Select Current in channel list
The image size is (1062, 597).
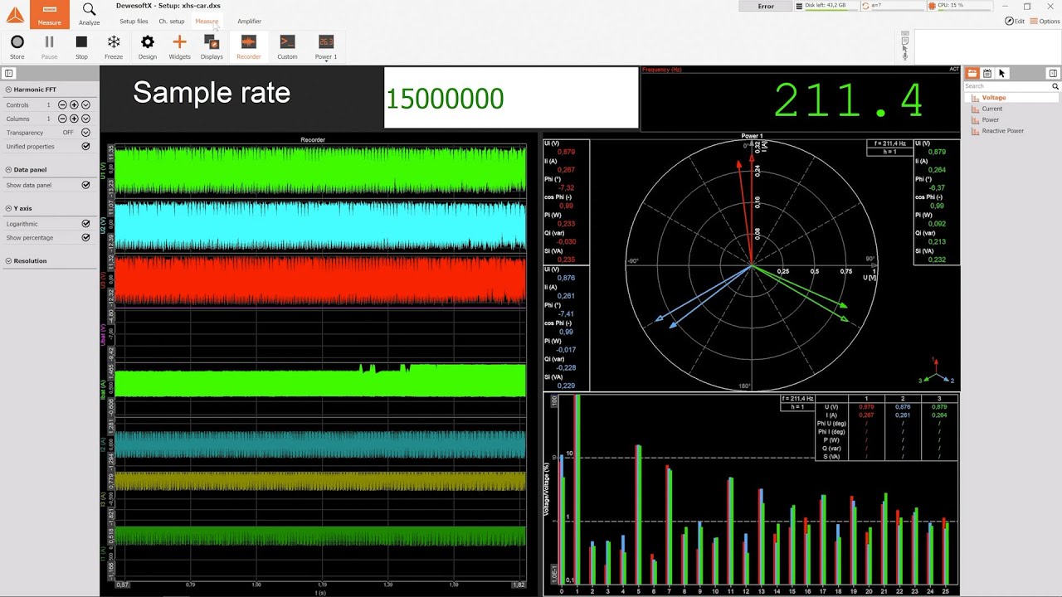pos(992,109)
